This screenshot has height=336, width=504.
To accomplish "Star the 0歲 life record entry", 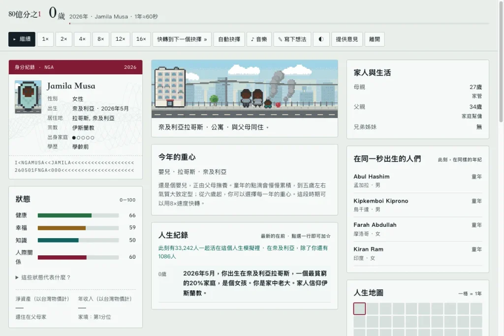I will tap(244, 283).
